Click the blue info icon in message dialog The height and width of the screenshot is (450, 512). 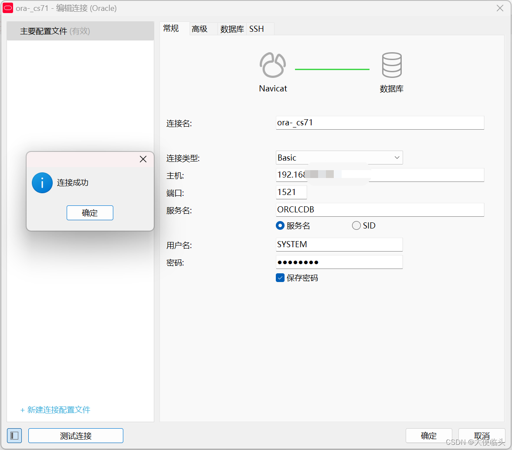coord(42,183)
